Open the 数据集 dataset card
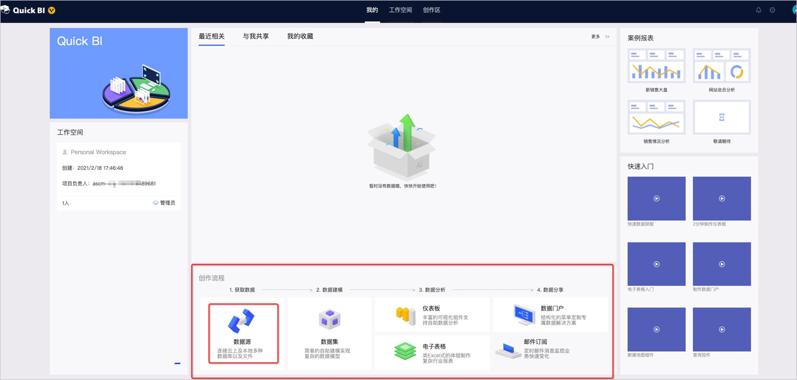Viewport: 797px width, 380px height. click(329, 333)
